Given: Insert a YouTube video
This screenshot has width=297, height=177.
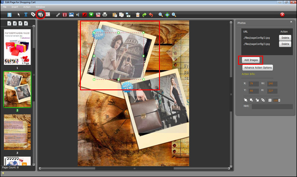Looking at the screenshot, I should click(x=98, y=15).
